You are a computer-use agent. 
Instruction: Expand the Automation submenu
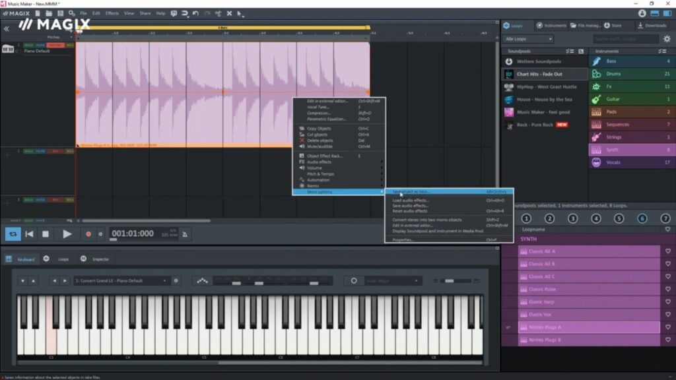click(339, 180)
